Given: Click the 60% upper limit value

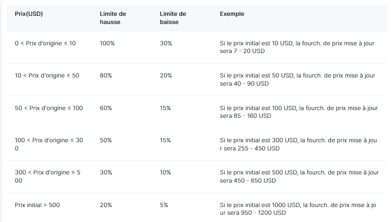Looking at the screenshot, I should [106, 108].
